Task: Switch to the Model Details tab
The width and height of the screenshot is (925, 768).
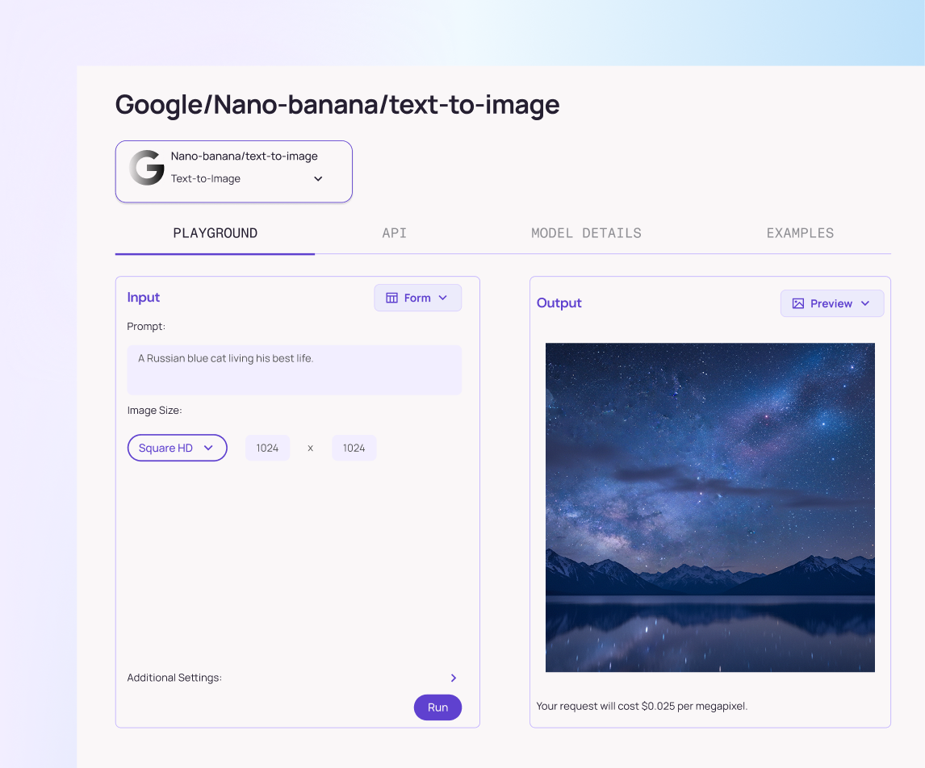Action: pos(586,233)
